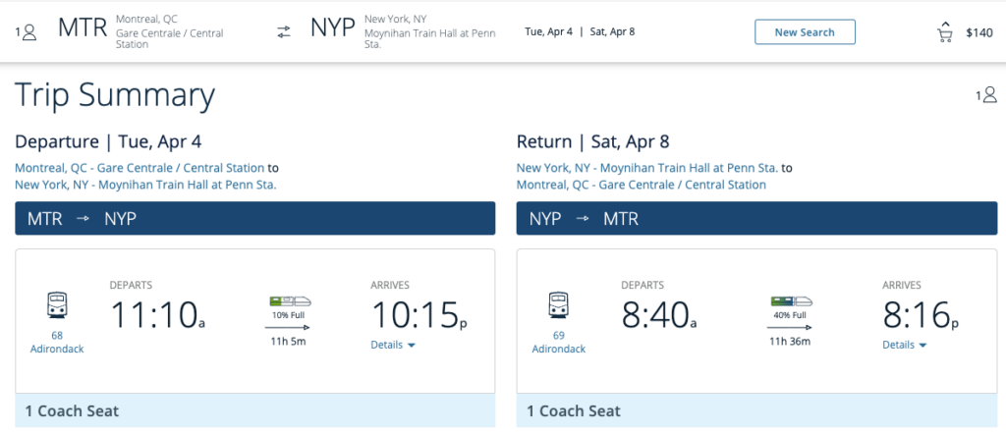Click the train icon for Adirondack 68

57,304
